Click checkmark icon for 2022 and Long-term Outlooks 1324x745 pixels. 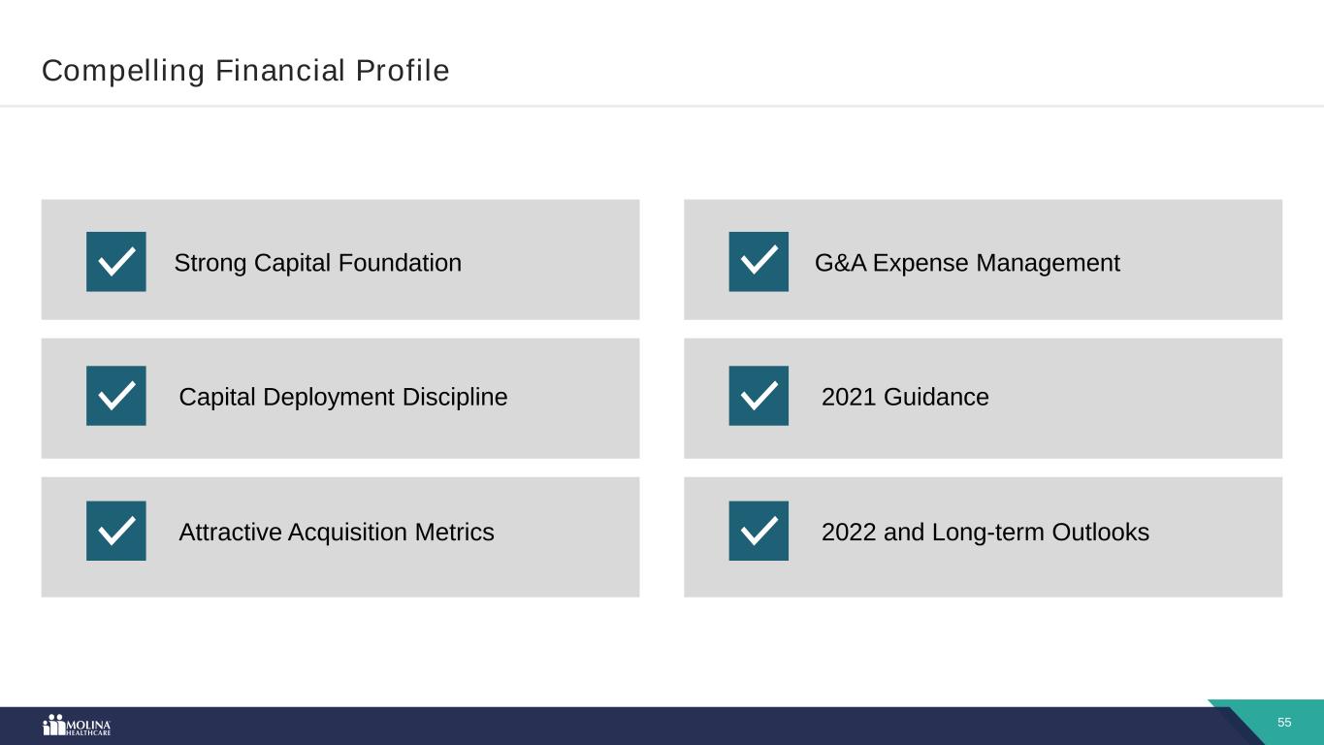coord(759,531)
